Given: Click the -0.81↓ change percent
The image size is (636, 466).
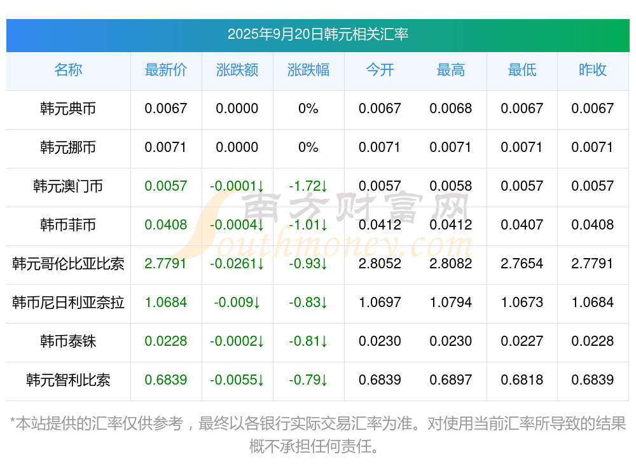Looking at the screenshot, I should click(x=308, y=341).
